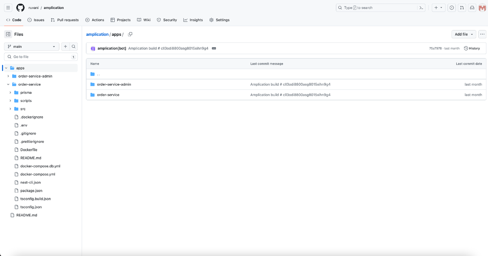The width and height of the screenshot is (488, 256).
Task: Open the Actions tab
Action: click(x=95, y=20)
